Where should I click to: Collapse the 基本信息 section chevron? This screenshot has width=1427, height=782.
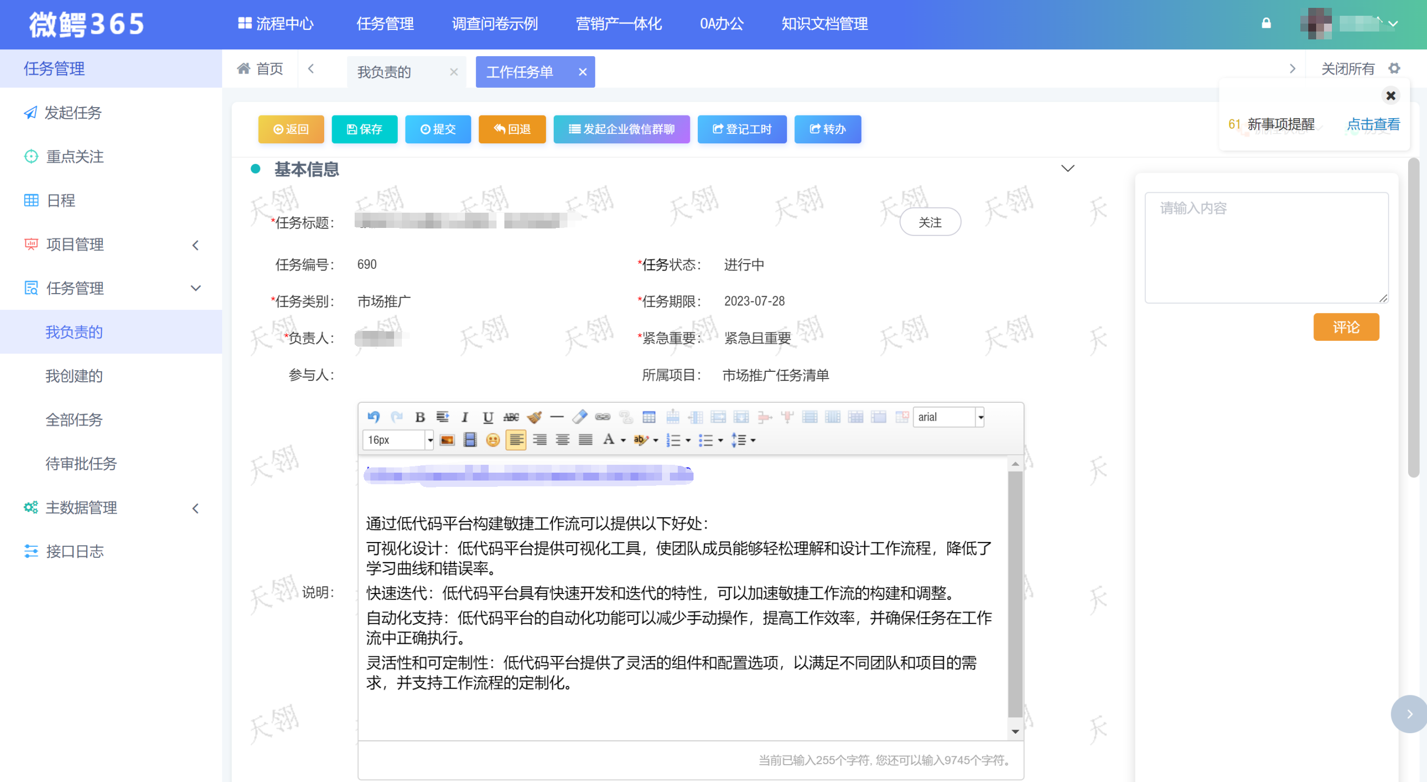pos(1068,169)
